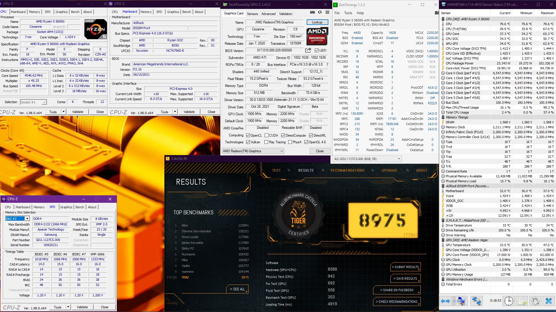Image resolution: width=556 pixels, height=312 pixels.
Task: Switch to Recommendations tab in Catzilla
Action: coord(348,170)
